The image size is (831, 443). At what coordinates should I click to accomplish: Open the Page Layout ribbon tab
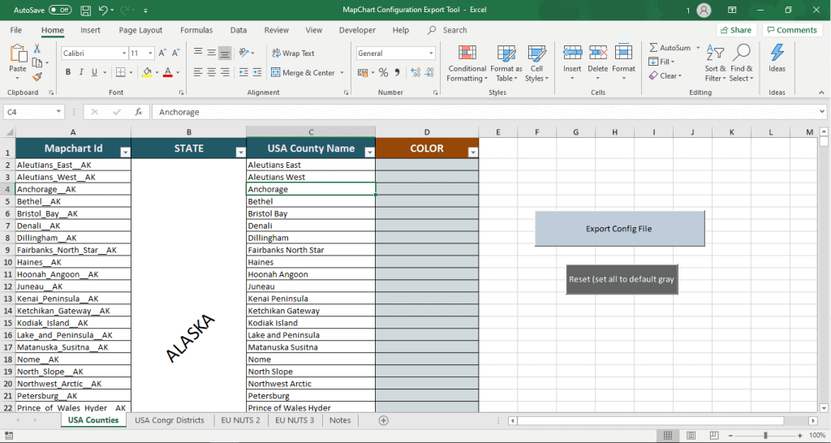tap(140, 30)
